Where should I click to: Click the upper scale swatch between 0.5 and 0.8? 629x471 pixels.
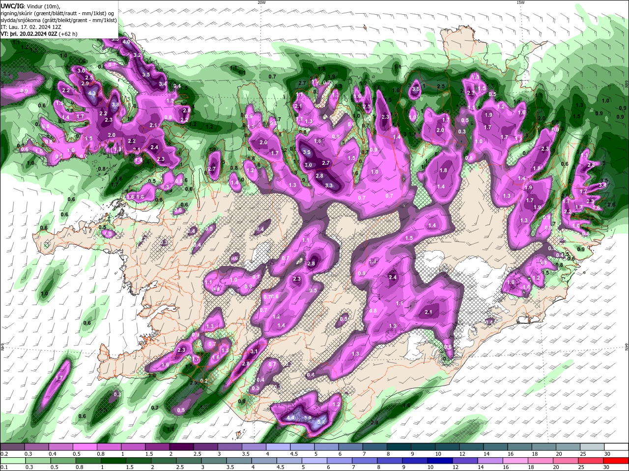[x=85, y=447]
